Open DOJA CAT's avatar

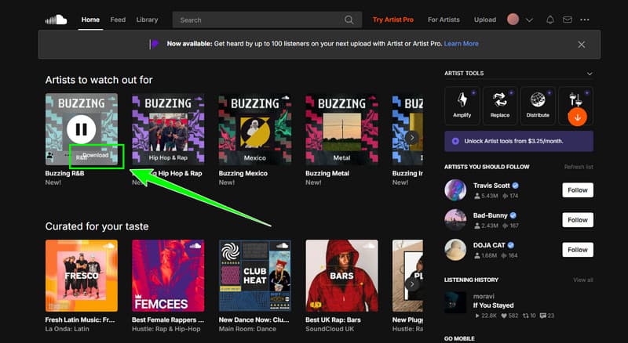coord(455,250)
